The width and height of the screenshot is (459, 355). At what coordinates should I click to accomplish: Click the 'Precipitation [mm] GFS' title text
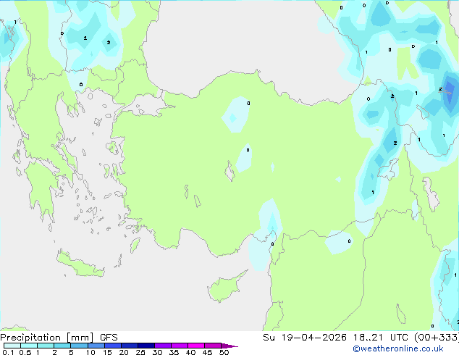tap(59, 338)
